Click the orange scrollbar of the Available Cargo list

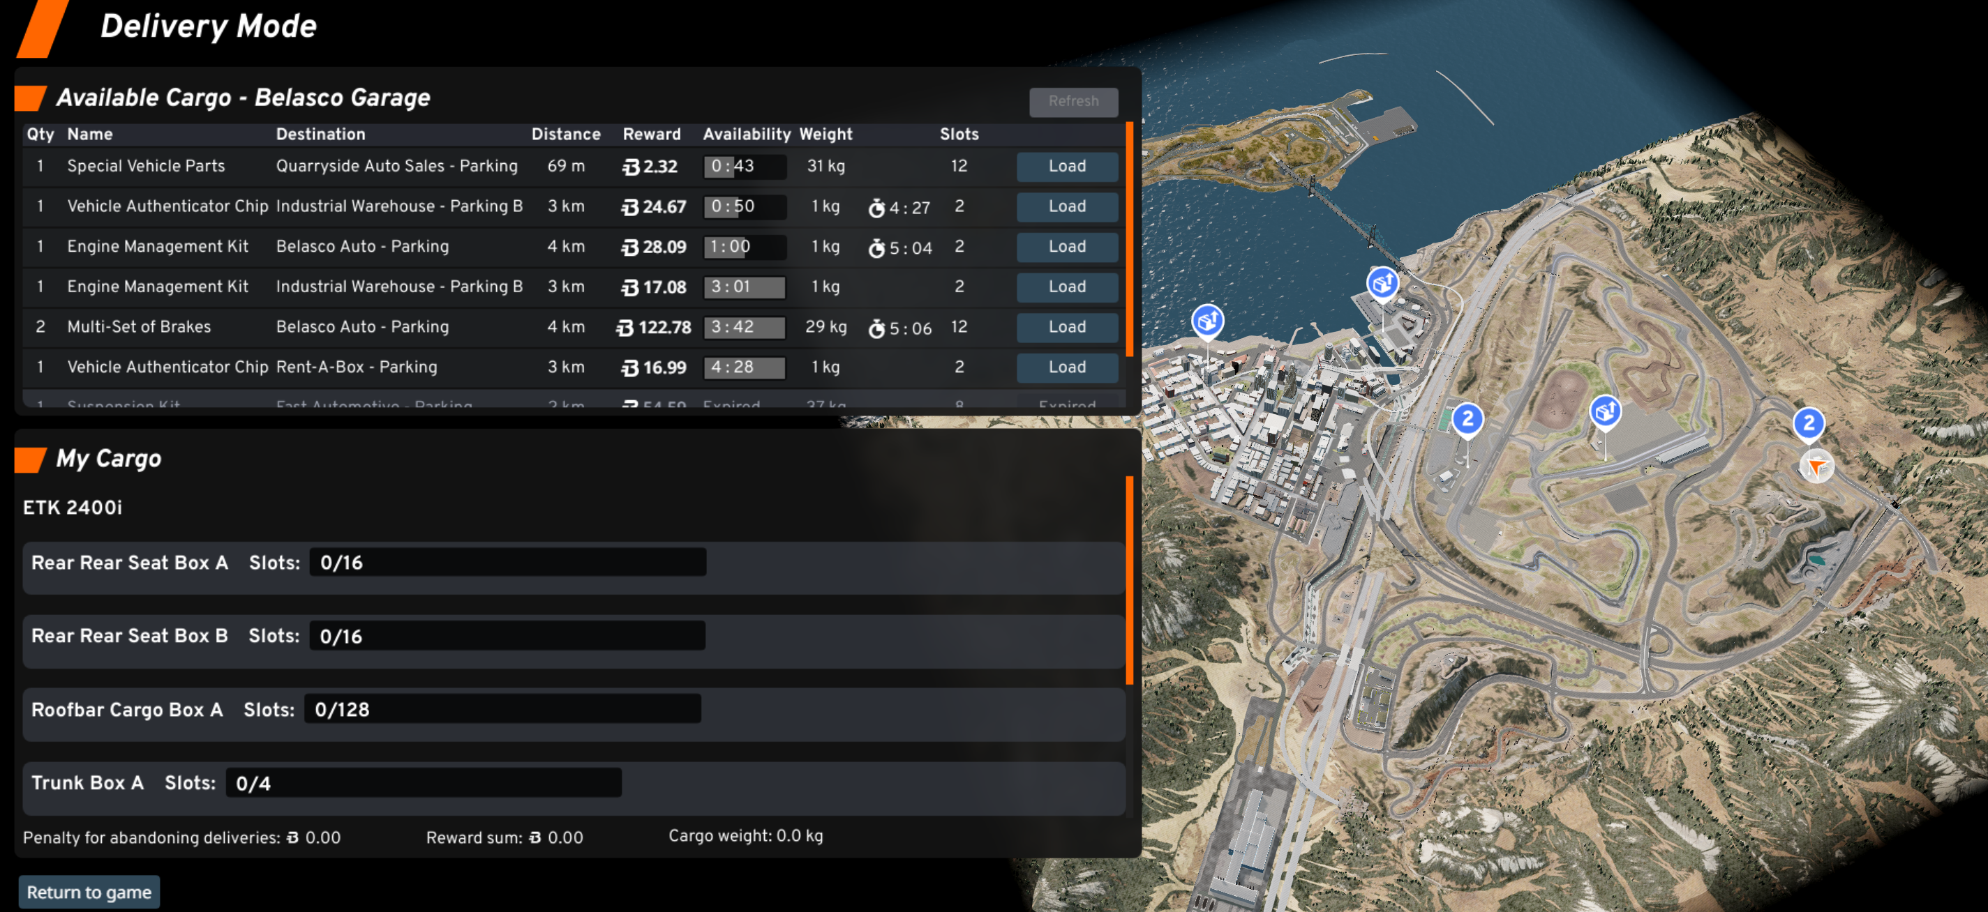(x=1130, y=239)
